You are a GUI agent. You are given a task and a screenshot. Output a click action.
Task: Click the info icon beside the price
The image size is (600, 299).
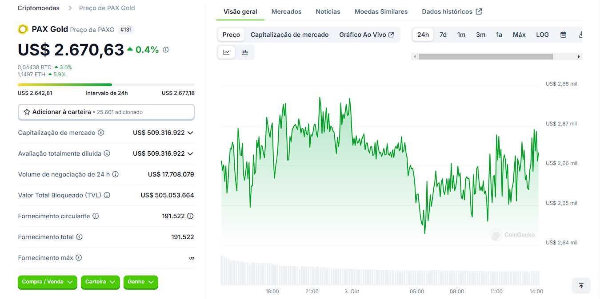point(165,50)
